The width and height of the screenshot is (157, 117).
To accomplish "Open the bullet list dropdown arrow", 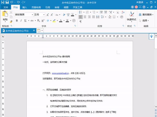I will pos(84,12).
